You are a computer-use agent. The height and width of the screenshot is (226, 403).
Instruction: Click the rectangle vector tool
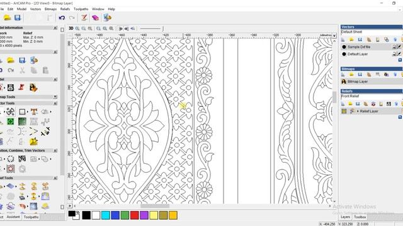[x=22, y=112]
